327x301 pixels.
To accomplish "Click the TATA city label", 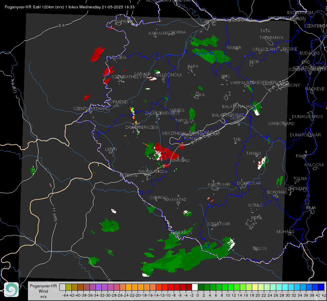I will [x=265, y=31].
